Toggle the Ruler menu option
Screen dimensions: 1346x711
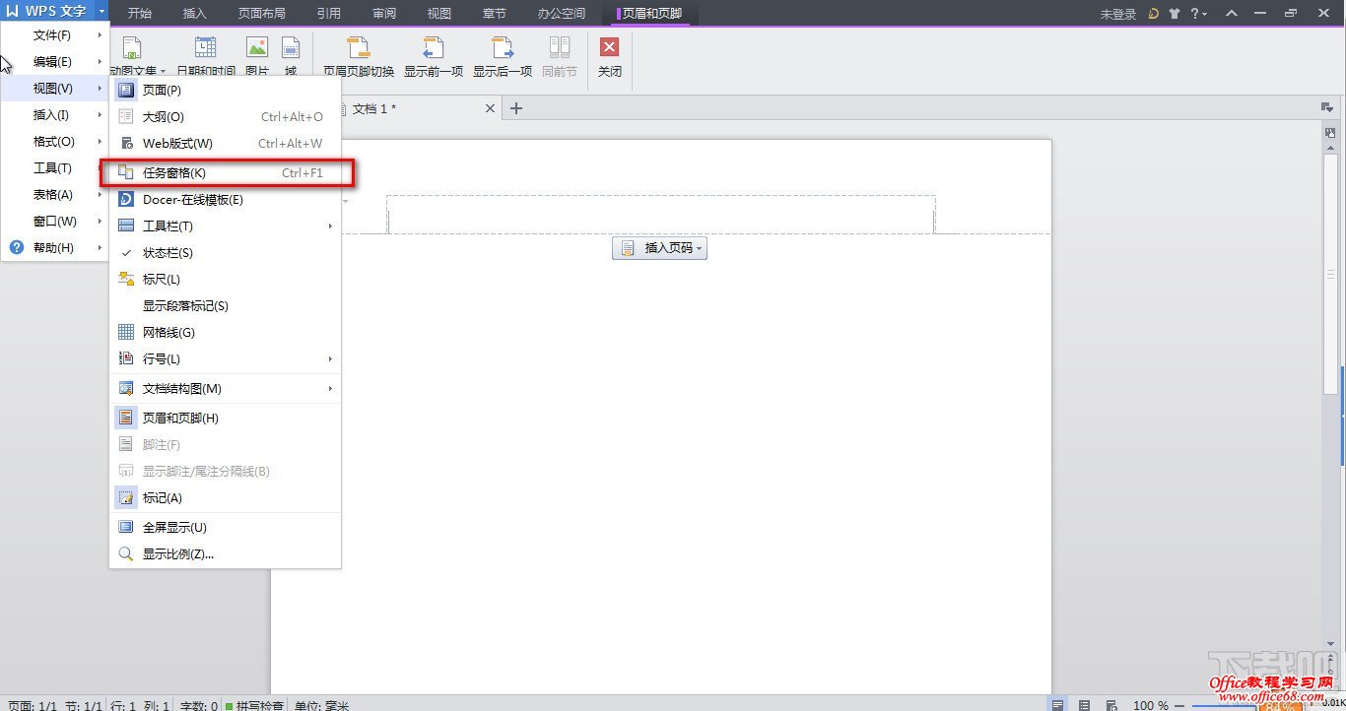162,280
